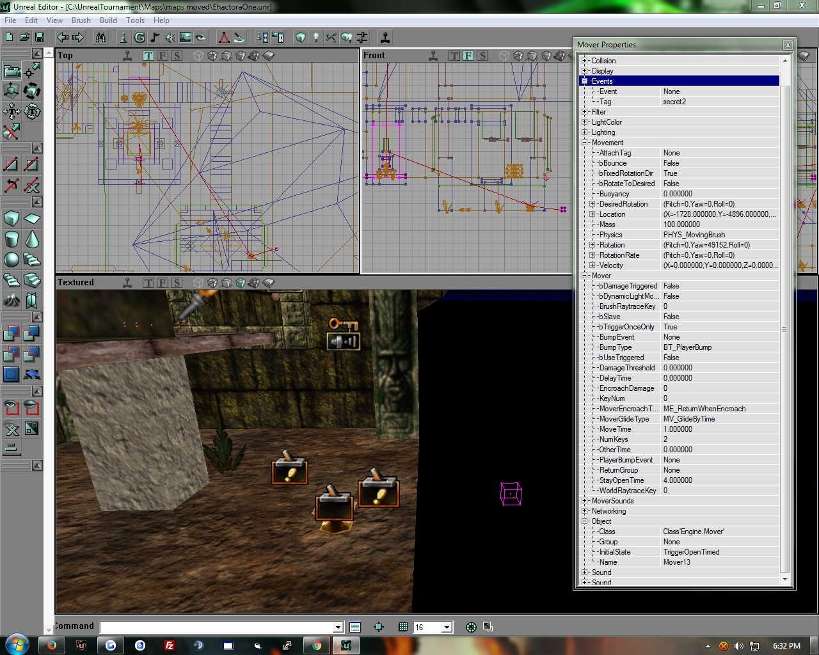Open the grid size 16 dropdown
Viewport: 819px width, 655px height.
pyautogui.click(x=447, y=627)
